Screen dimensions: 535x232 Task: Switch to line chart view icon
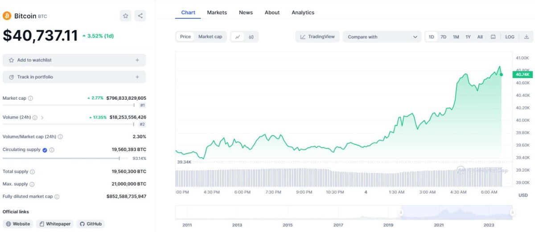coord(238,37)
